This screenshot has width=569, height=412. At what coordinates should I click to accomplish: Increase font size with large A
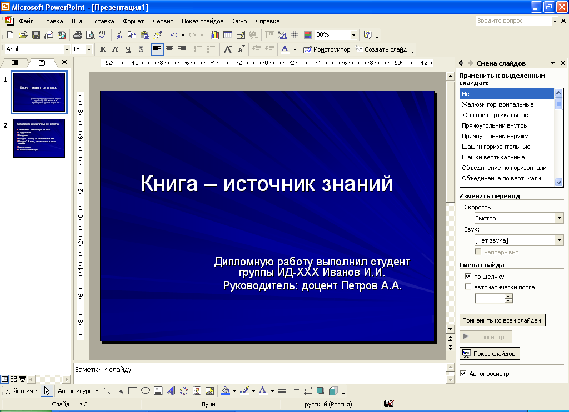click(228, 49)
